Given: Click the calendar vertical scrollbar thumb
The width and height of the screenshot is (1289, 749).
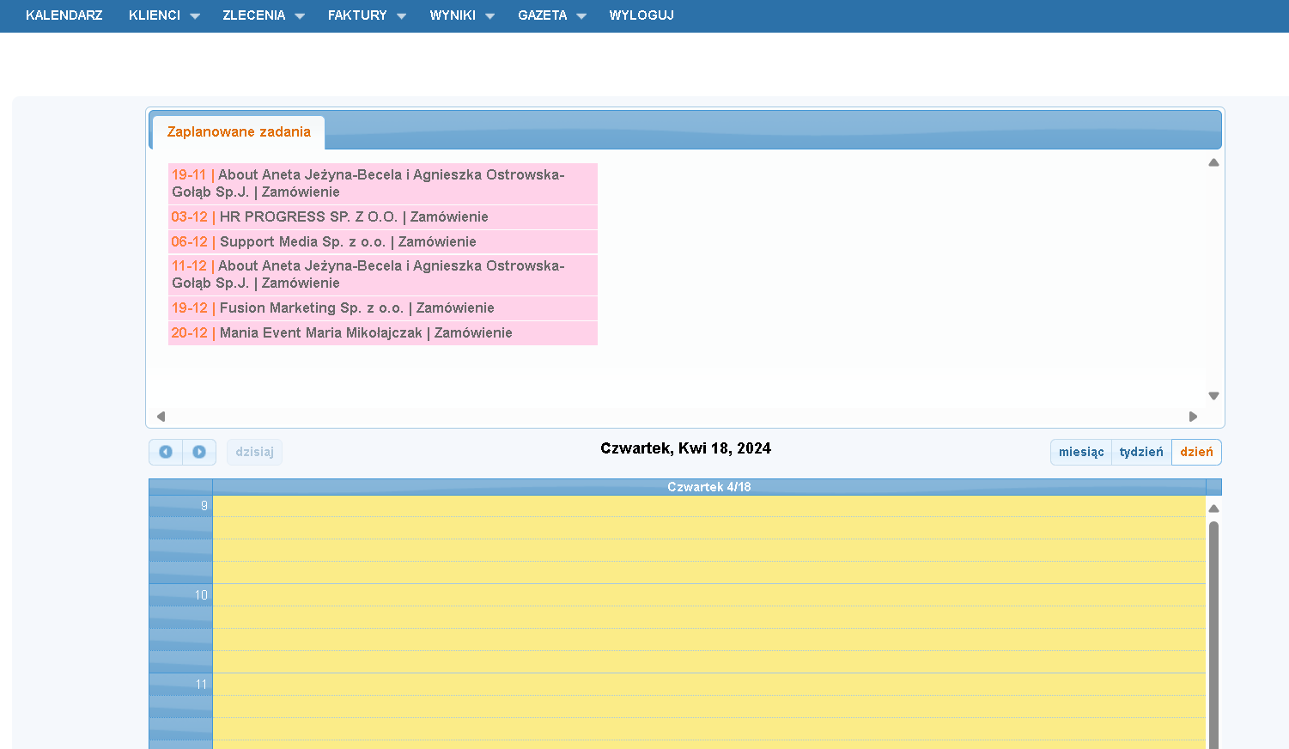Looking at the screenshot, I should click(x=1213, y=636).
